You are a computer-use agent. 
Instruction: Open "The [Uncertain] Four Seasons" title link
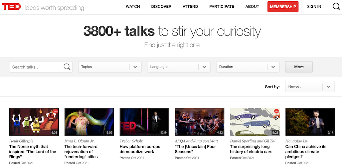[195, 149]
